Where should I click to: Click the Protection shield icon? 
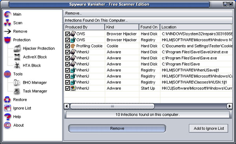point(7,40)
